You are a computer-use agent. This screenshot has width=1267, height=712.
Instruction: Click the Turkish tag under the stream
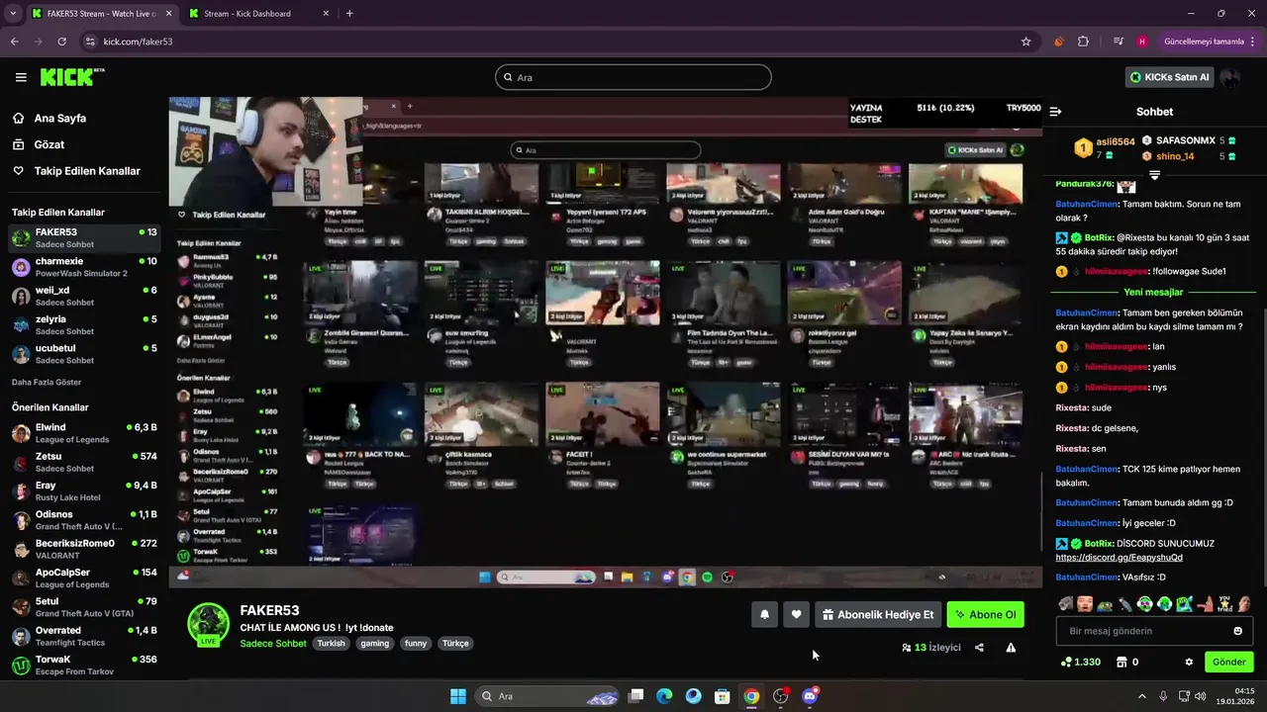point(331,643)
